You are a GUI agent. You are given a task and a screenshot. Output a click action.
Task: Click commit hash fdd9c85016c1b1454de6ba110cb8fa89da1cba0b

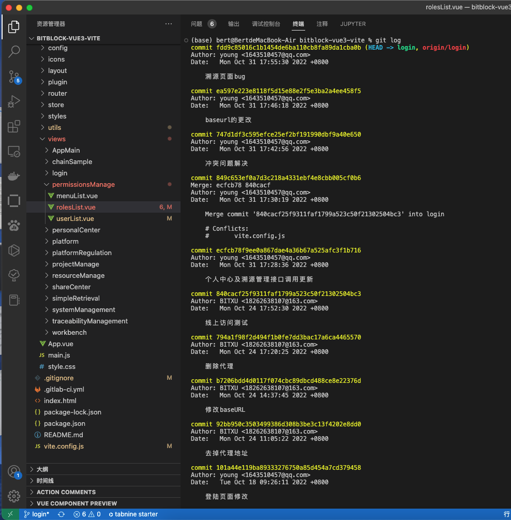coord(289,48)
